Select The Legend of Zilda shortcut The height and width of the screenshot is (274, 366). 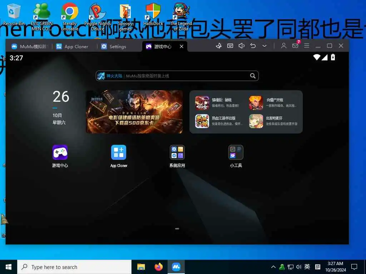181,17
